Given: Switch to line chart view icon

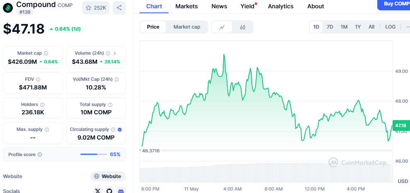Looking at the screenshot, I should (222, 27).
